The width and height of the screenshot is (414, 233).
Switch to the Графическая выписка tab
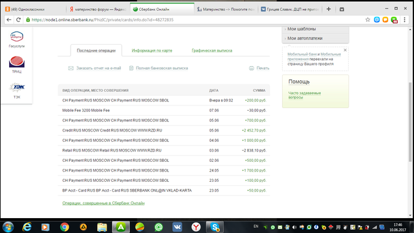click(212, 50)
